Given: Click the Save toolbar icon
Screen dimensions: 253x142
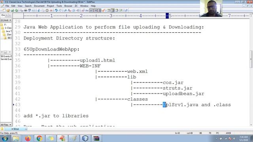Looking at the screenshot, I should (12, 11).
